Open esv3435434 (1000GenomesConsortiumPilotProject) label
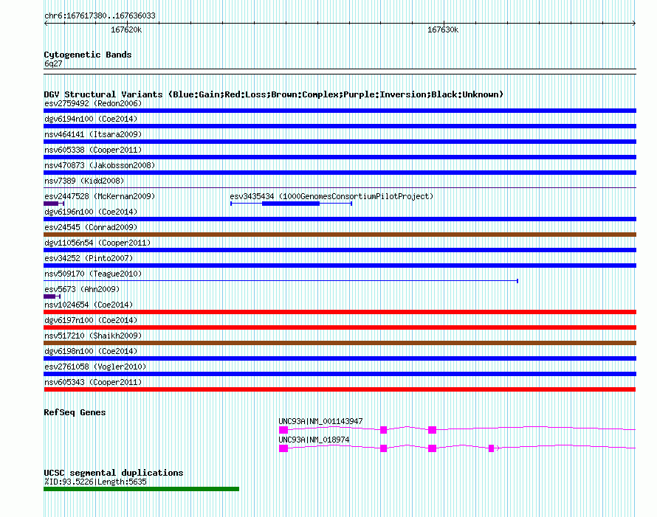 pyautogui.click(x=331, y=196)
